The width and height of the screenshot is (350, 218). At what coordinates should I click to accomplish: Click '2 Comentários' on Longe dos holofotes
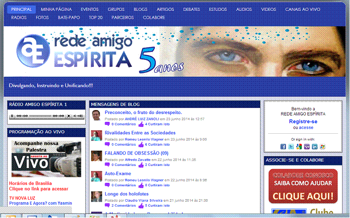[x=124, y=206]
